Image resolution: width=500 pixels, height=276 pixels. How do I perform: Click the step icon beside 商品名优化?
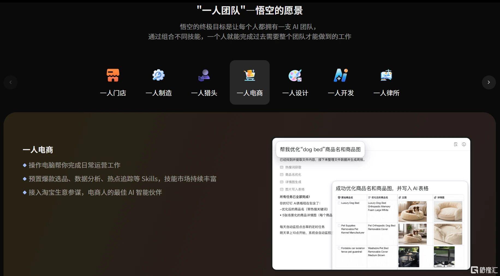[282, 175]
